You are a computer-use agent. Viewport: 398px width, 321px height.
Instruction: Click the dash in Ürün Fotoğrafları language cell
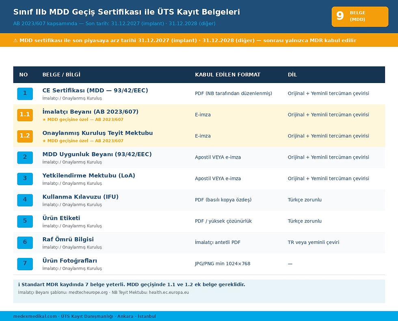coord(290,264)
